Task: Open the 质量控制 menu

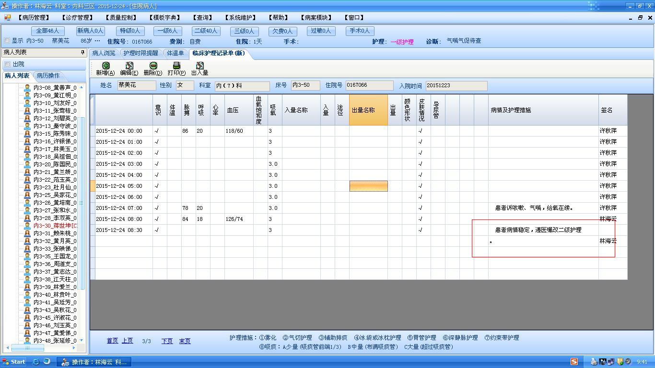Action: point(120,18)
